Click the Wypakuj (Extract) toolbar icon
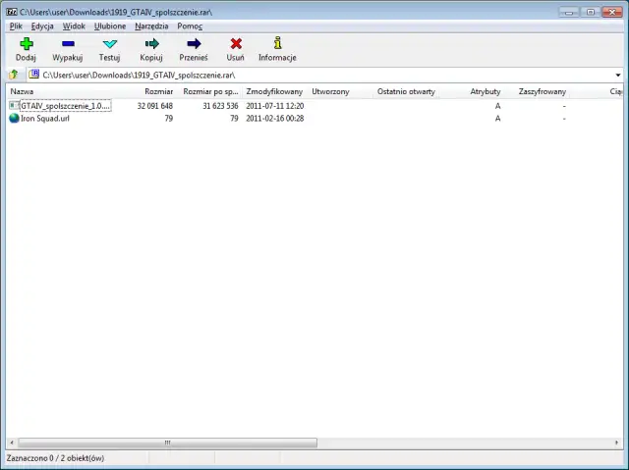 (67, 44)
